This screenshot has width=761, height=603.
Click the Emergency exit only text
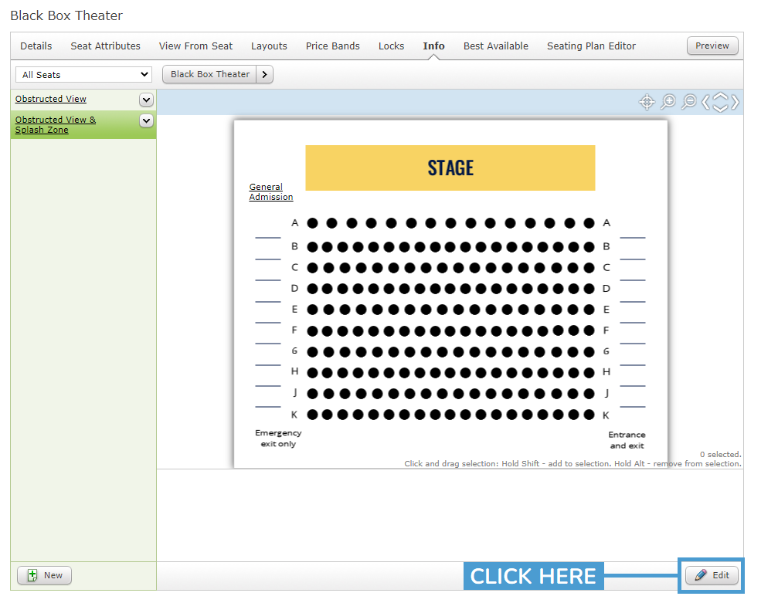tap(278, 438)
